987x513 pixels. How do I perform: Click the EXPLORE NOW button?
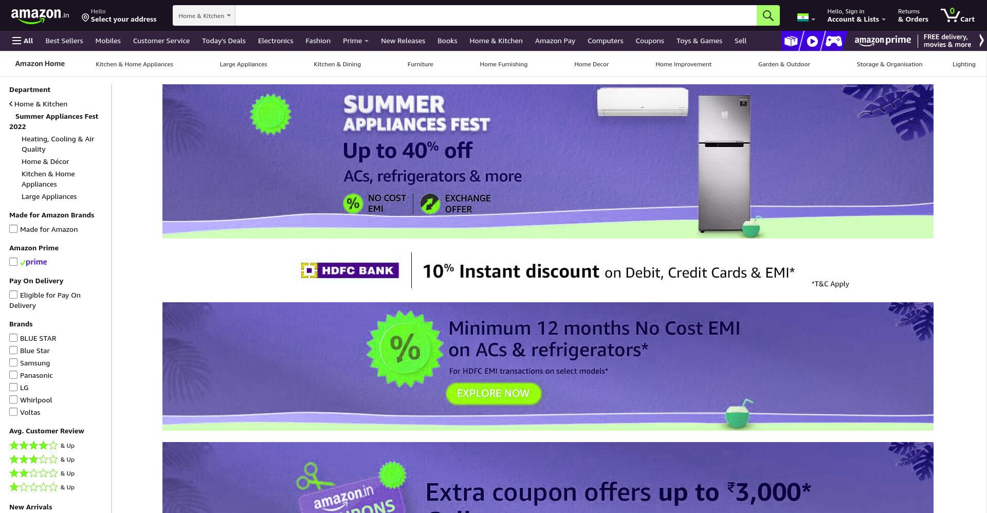click(x=493, y=393)
